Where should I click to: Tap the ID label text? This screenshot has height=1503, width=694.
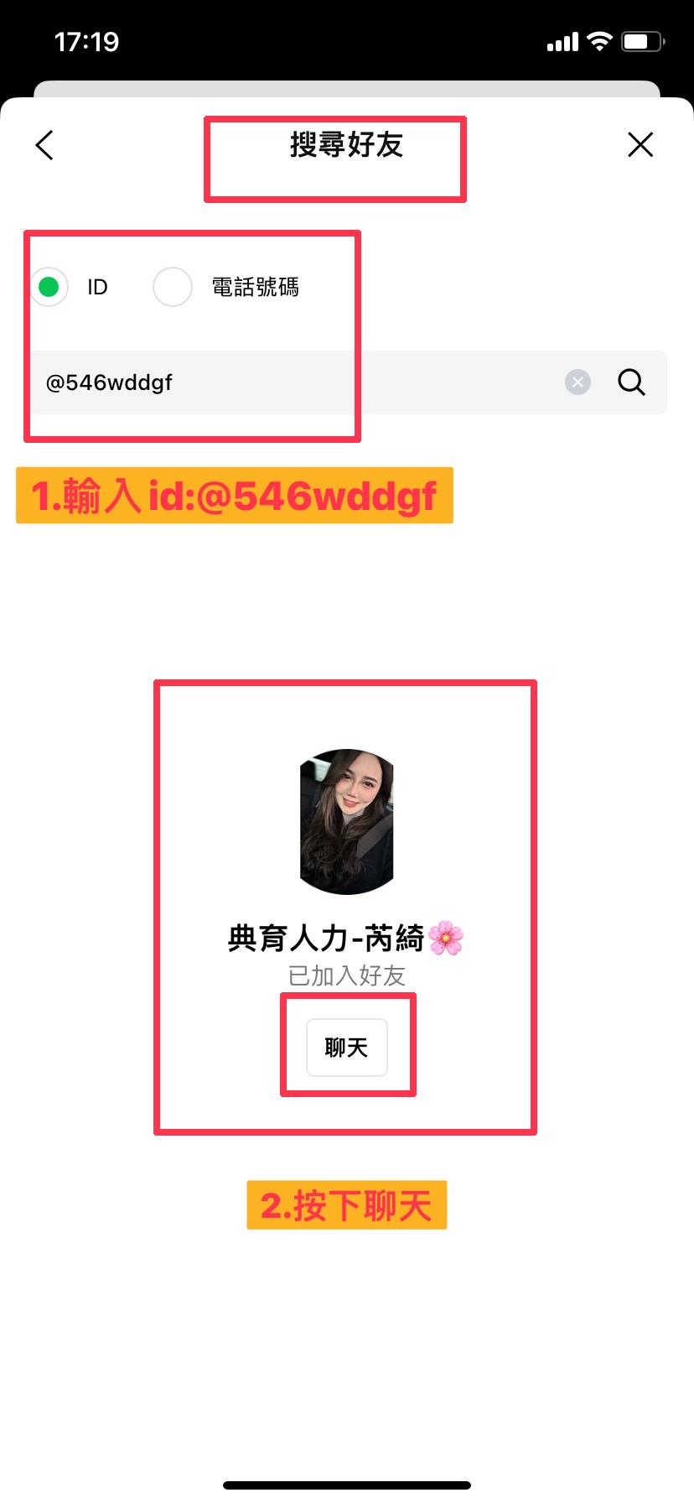point(97,287)
